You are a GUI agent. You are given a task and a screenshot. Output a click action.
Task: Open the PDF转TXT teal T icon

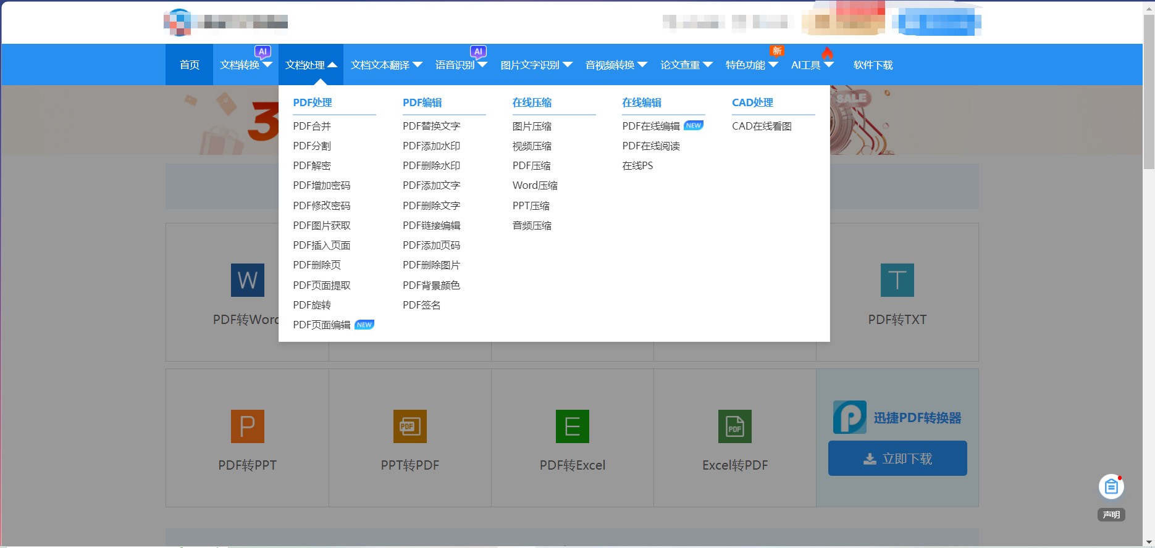click(x=897, y=280)
